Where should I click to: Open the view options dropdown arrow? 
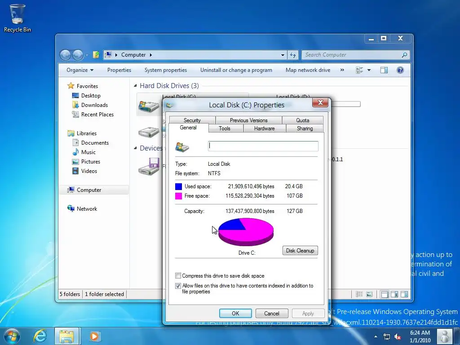tap(369, 70)
